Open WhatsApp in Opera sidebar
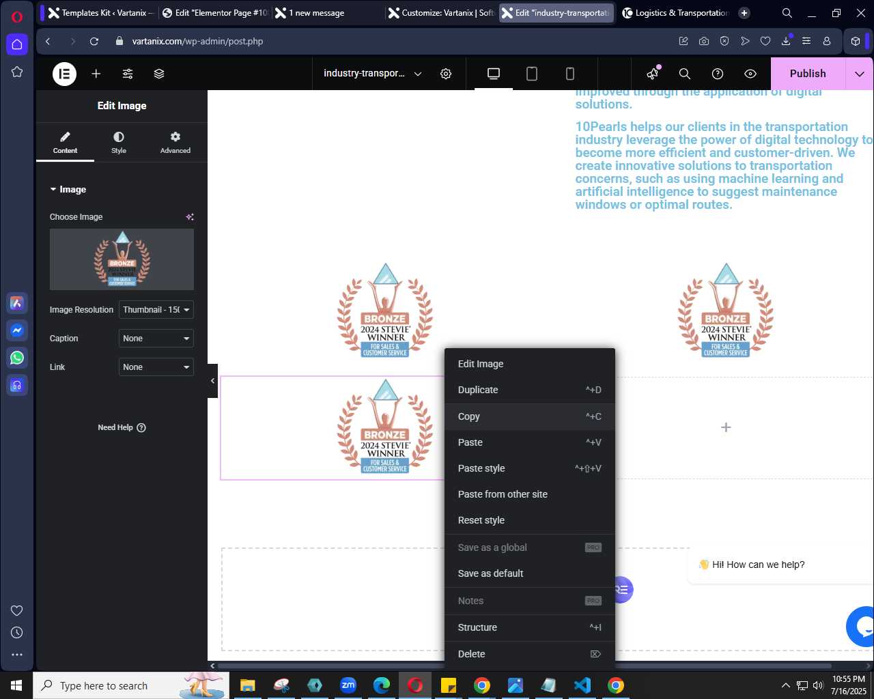Screen dimensions: 874x699 17,358
